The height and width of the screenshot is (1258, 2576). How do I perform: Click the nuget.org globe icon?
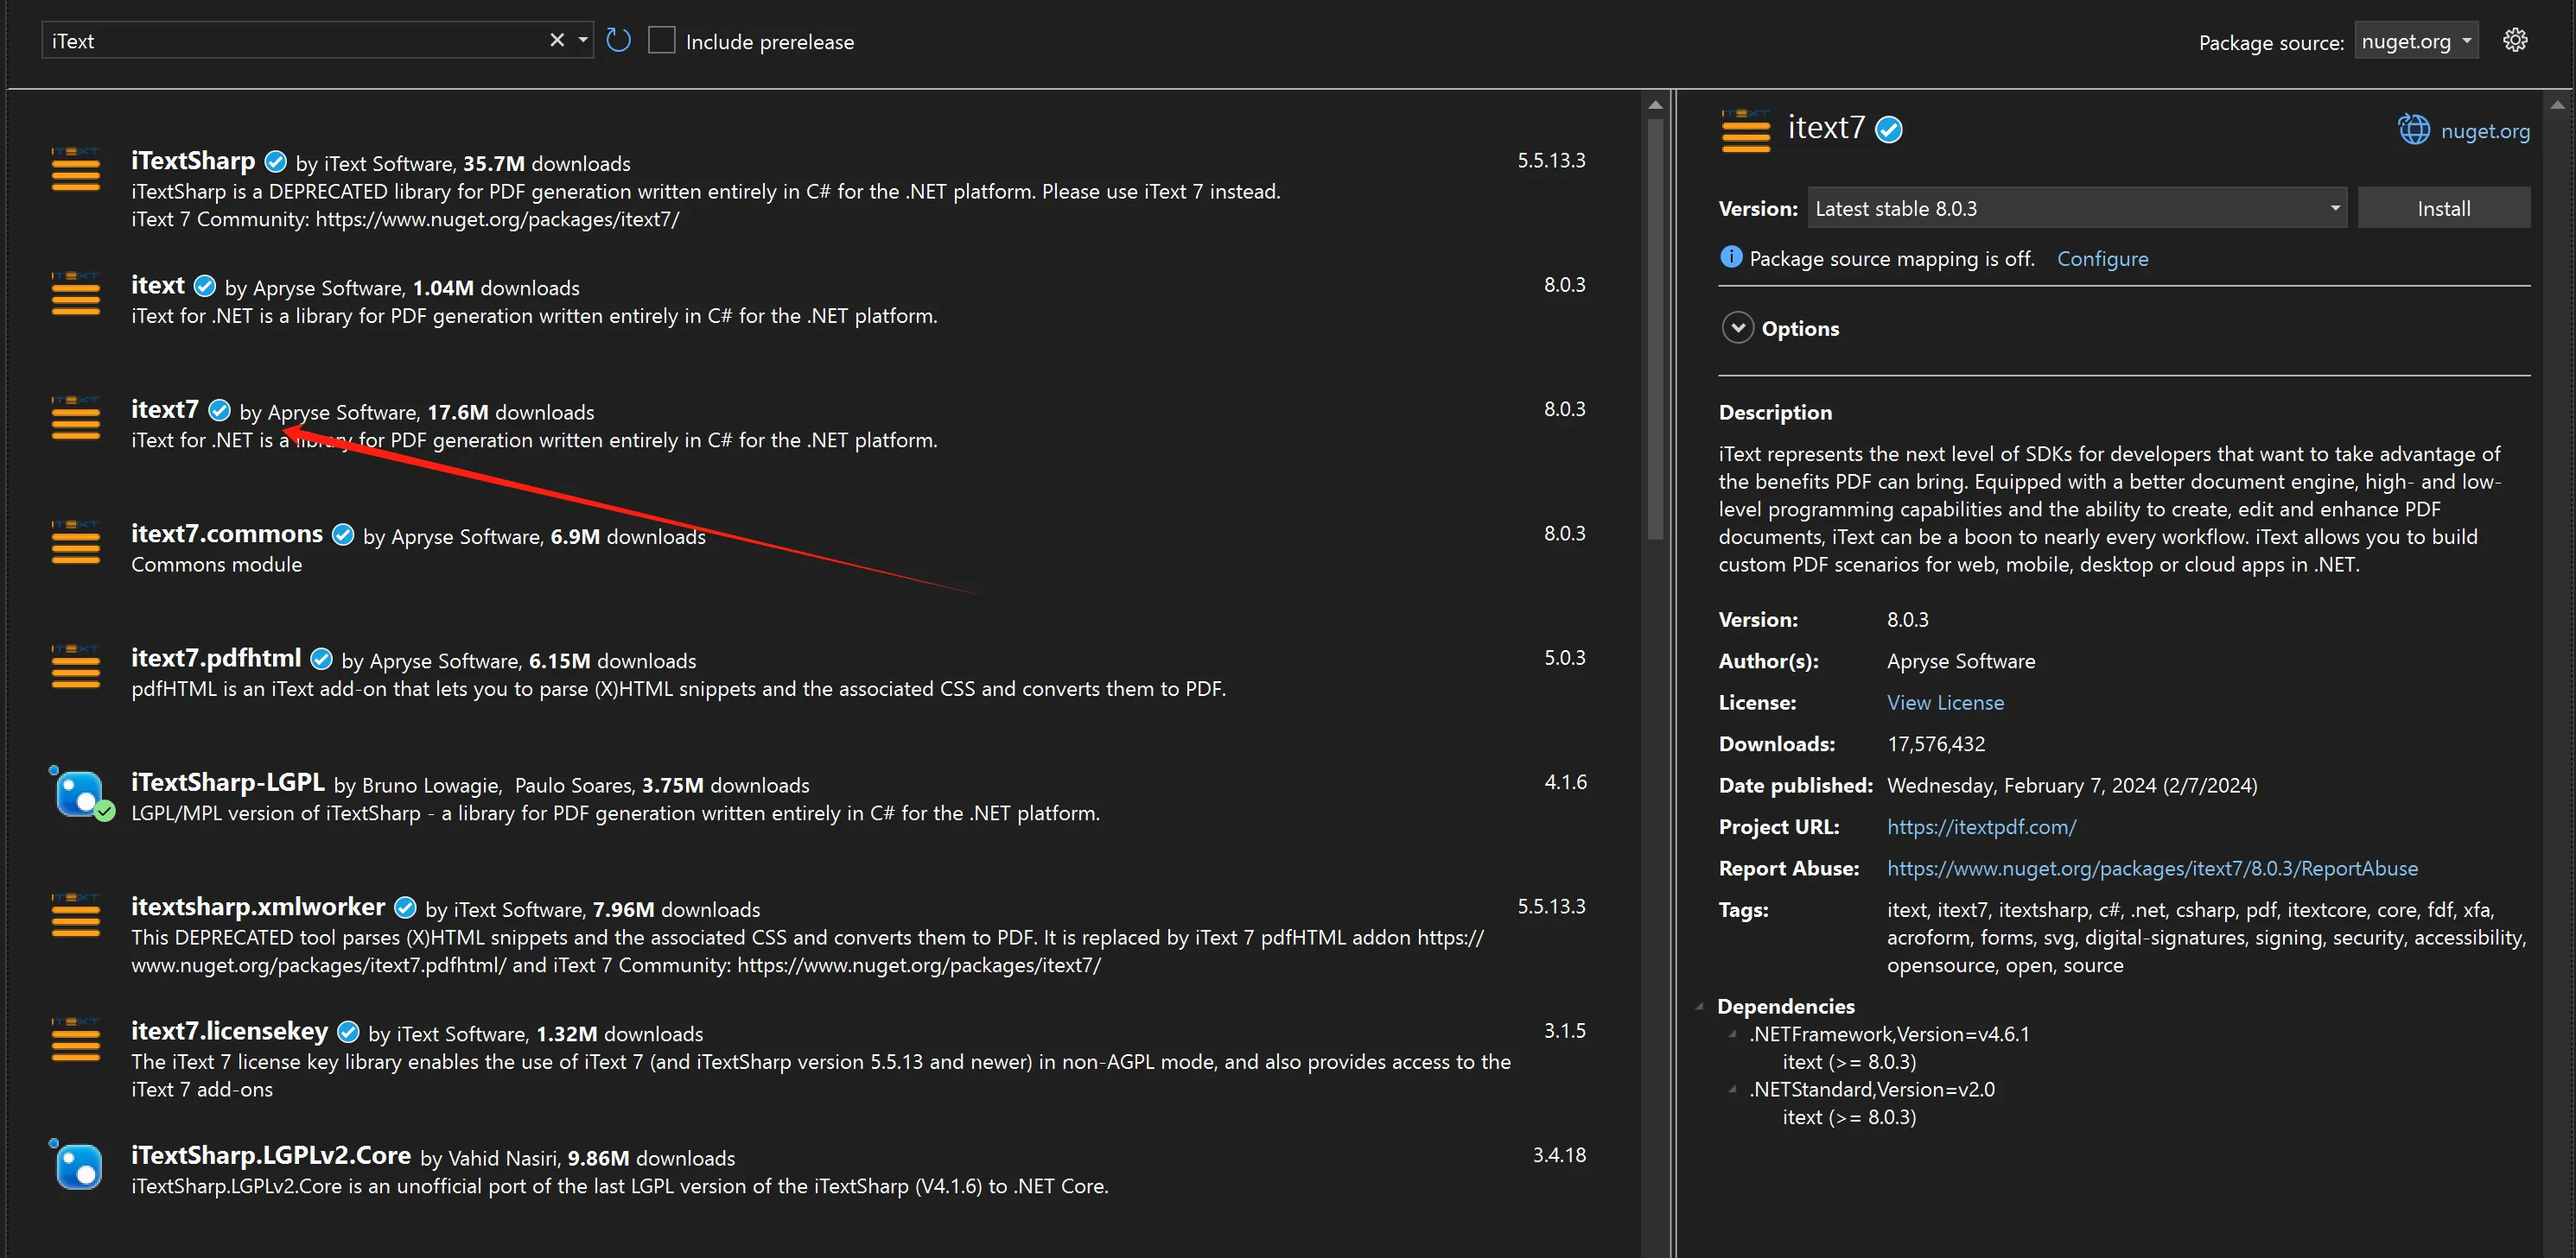2414,129
